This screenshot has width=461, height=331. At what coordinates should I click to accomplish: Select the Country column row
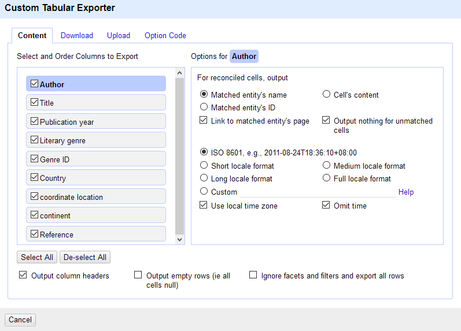[95, 178]
